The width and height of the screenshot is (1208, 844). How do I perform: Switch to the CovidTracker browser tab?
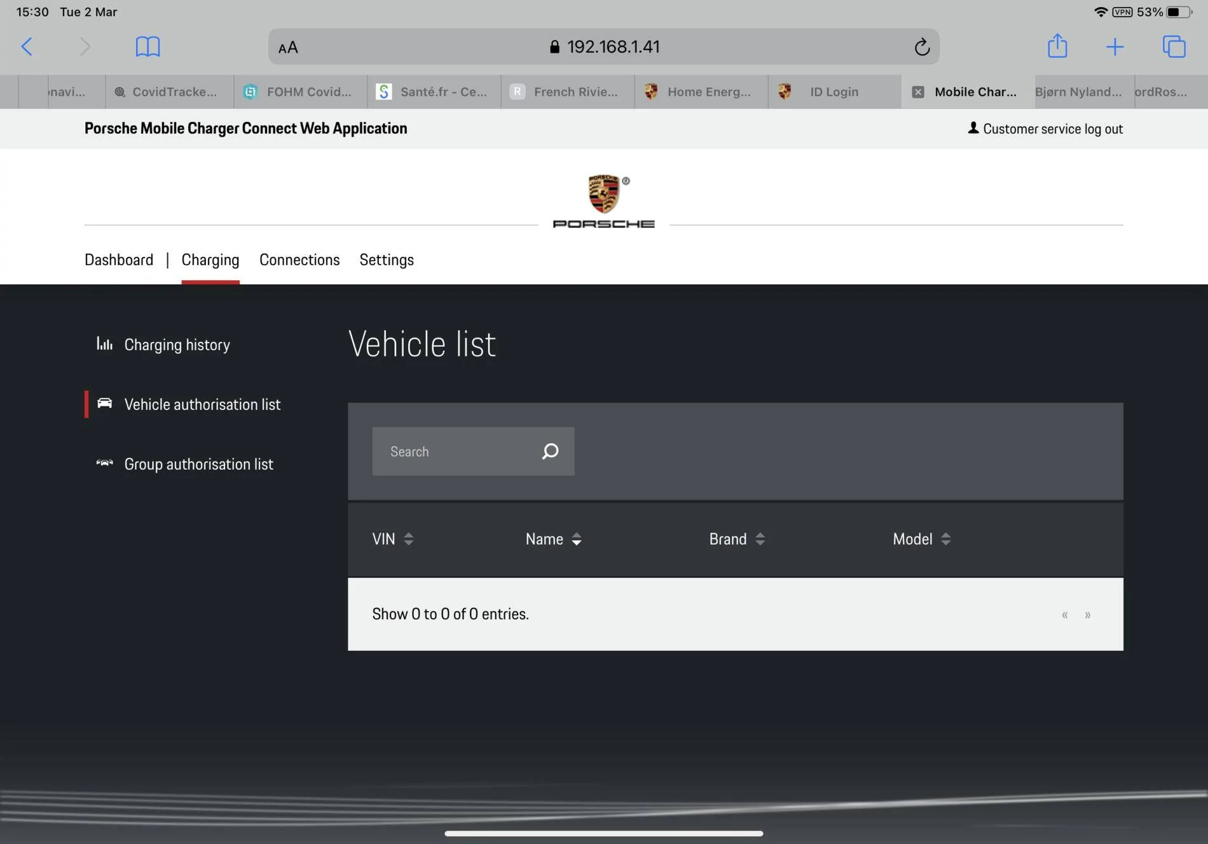[170, 92]
